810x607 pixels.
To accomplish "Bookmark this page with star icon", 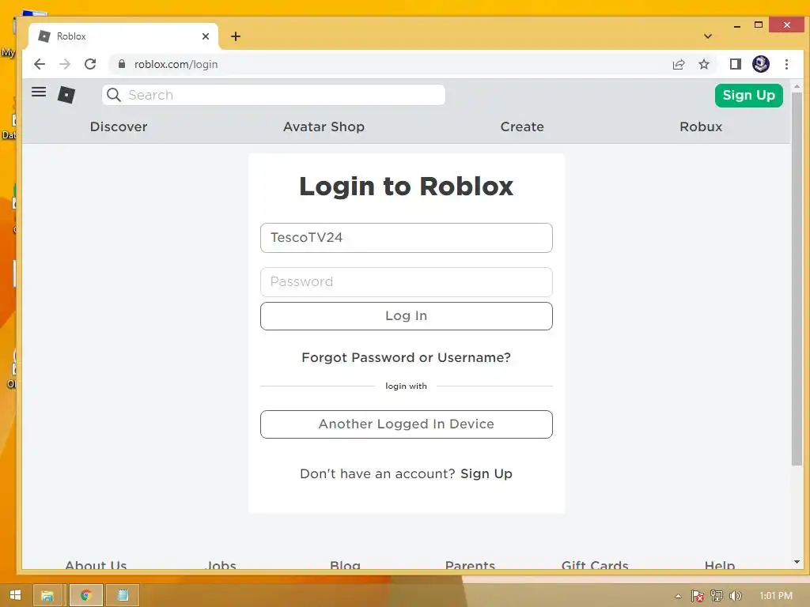I will click(x=703, y=64).
